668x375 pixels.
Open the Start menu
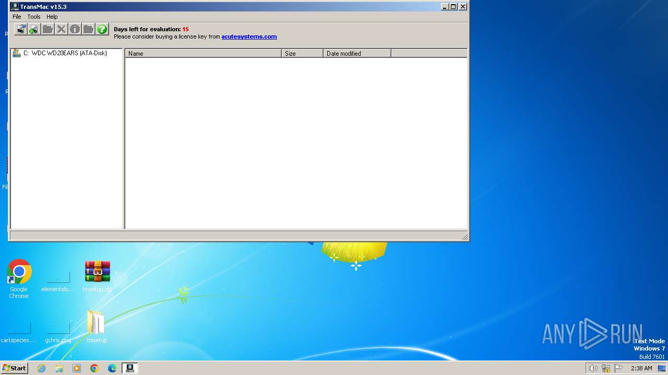(15, 368)
